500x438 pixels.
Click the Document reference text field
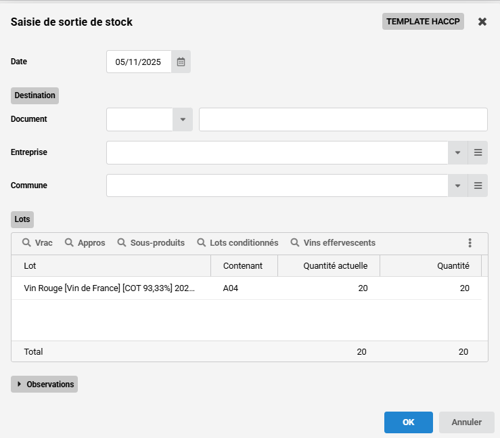[x=343, y=120]
